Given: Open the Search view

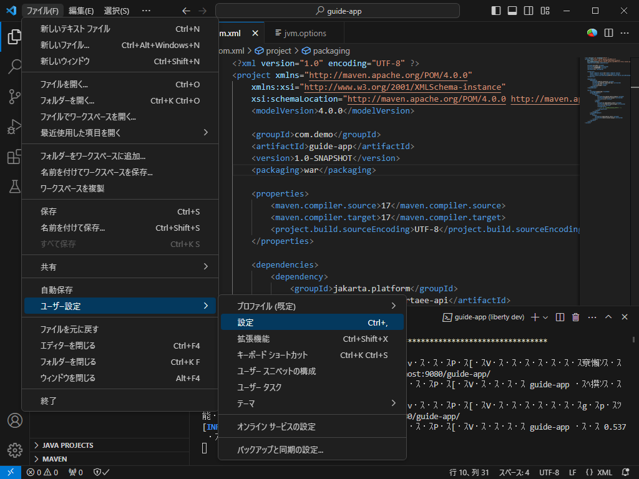Looking at the screenshot, I should (x=14, y=67).
